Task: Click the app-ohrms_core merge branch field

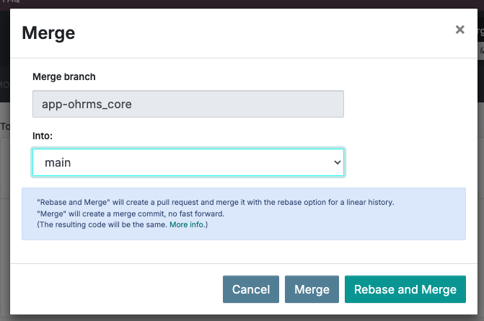Action: pos(188,104)
